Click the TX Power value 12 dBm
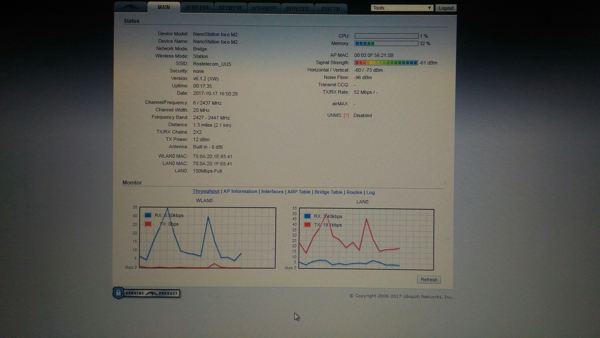This screenshot has height=338, width=600. (201, 139)
